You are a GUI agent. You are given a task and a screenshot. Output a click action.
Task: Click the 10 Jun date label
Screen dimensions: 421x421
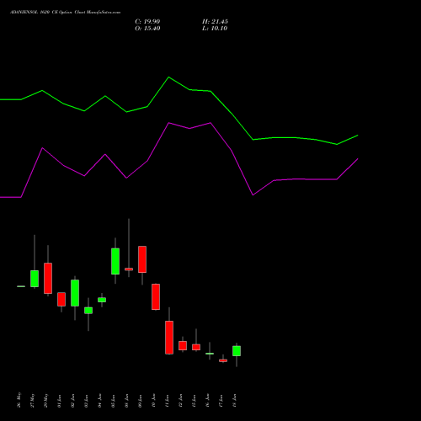tap(154, 401)
